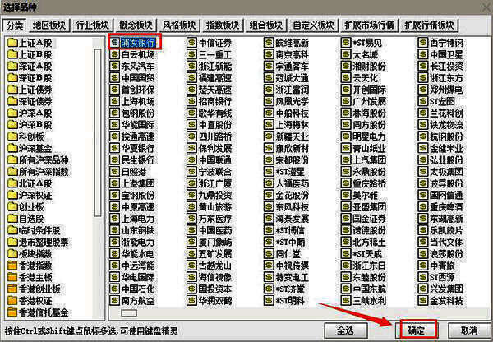
Task: Click the folder icon next to 深证A股
Action: point(12,66)
